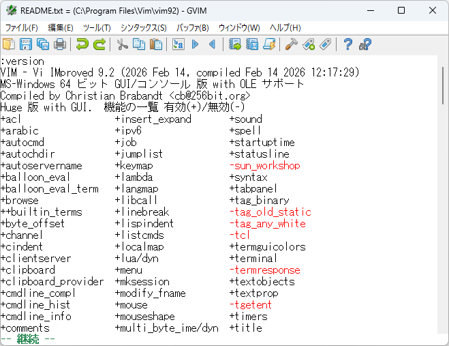Viewport: 449px width, 346px height.
Task: Click the GVIM application icon in title bar
Action: 11,10
